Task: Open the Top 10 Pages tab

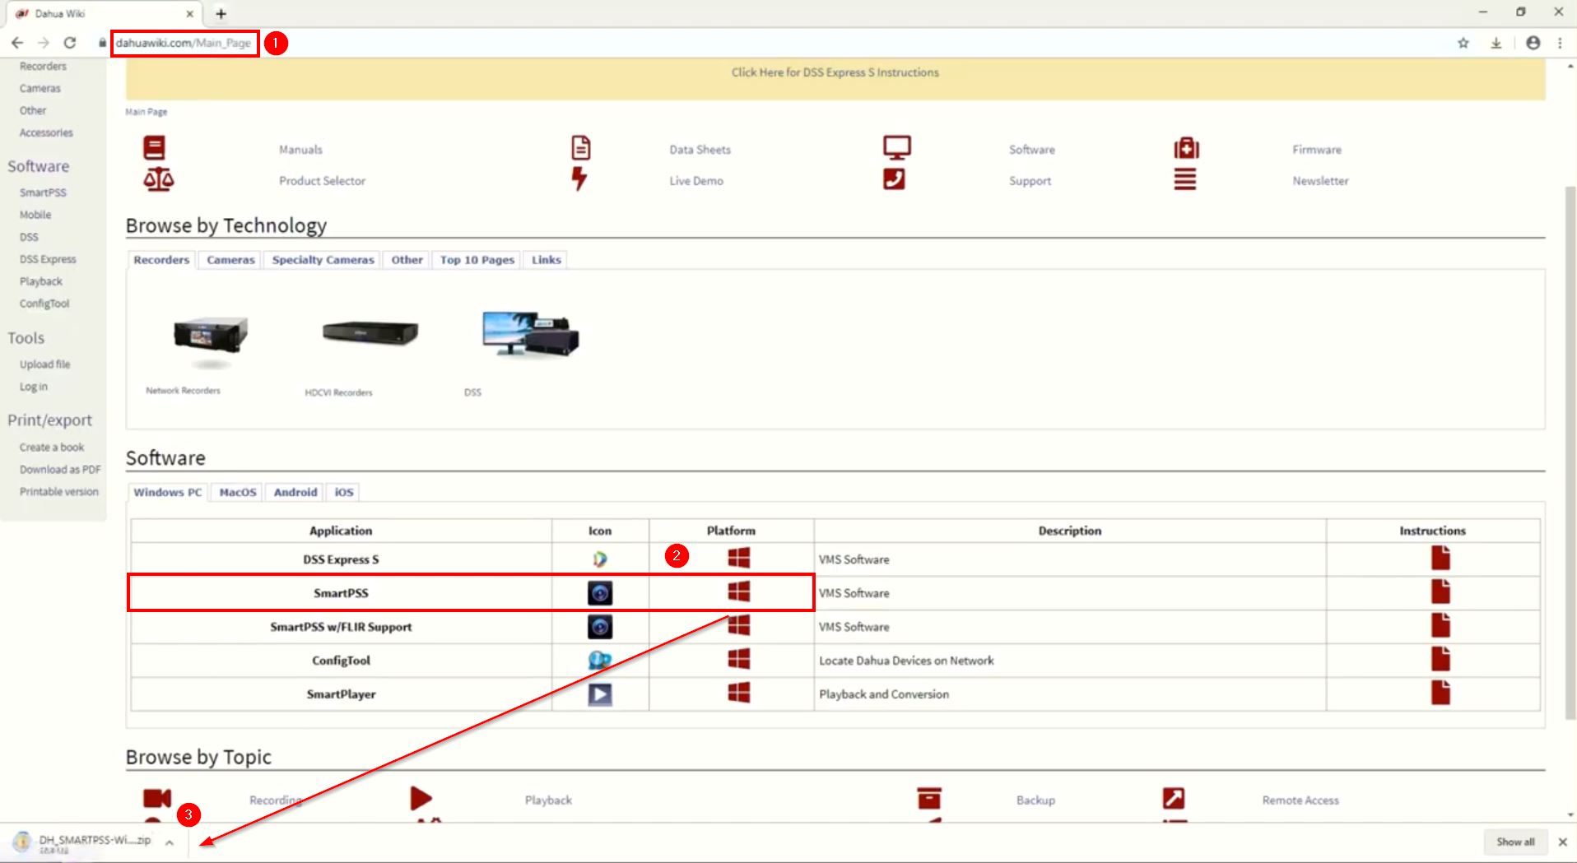Action: click(x=477, y=260)
